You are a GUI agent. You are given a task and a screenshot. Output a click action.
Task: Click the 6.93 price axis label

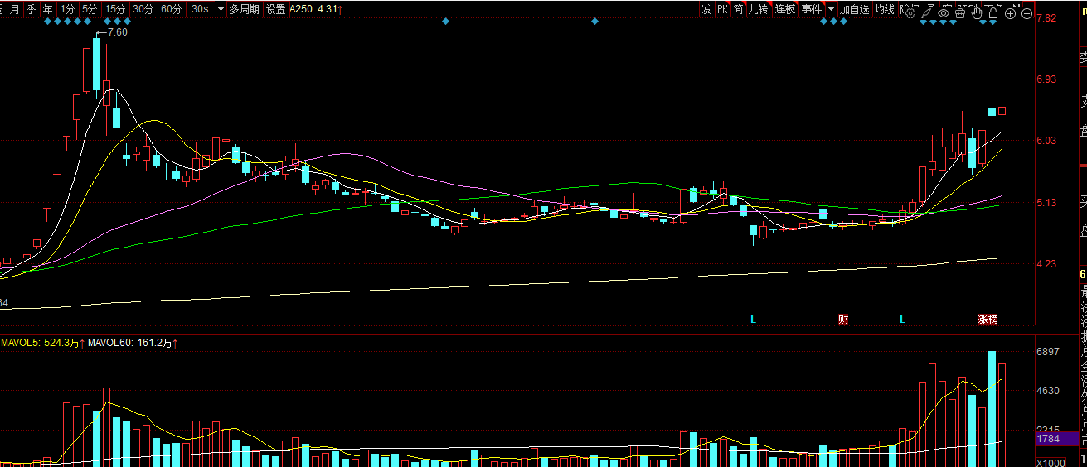1047,79
